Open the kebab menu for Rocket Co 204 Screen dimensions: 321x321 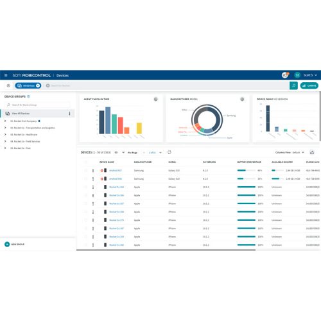[93, 187]
